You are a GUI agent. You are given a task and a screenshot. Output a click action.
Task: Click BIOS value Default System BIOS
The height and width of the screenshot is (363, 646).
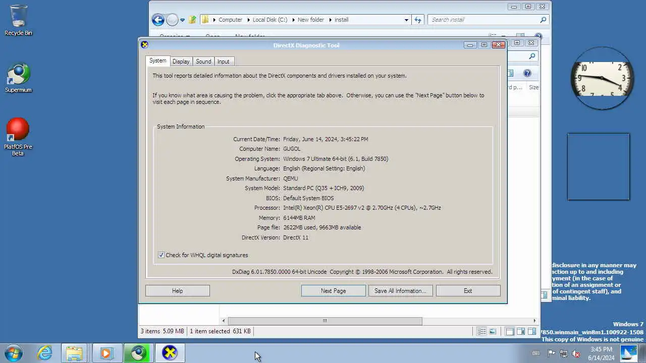pyautogui.click(x=308, y=198)
